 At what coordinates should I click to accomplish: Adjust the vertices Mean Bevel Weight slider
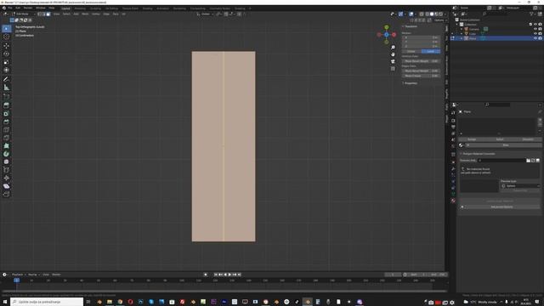[x=422, y=61]
